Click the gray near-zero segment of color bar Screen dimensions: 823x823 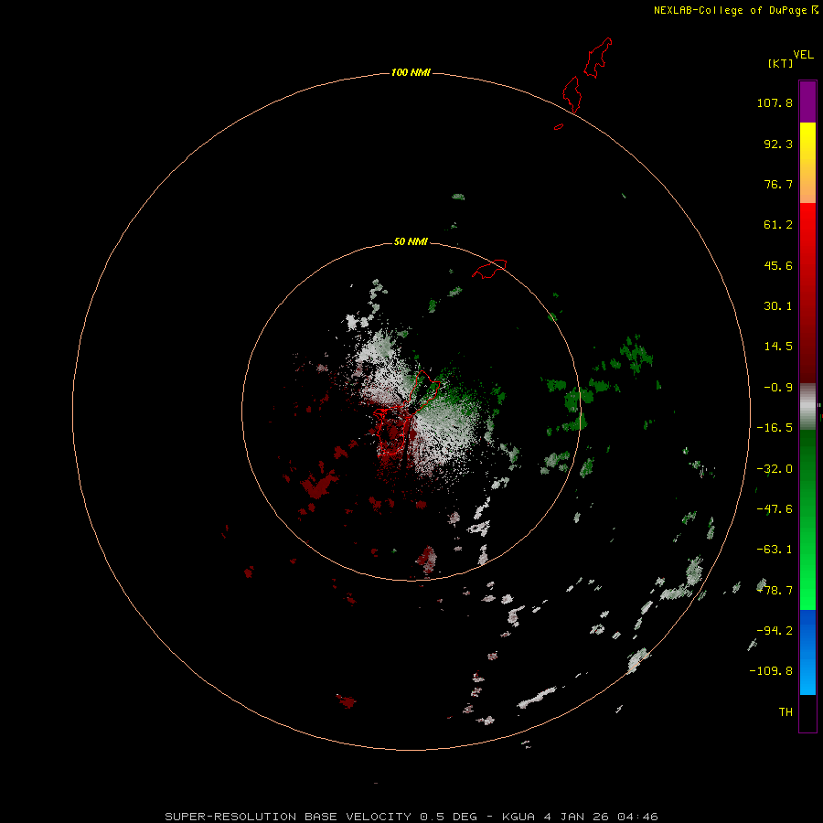[807, 406]
